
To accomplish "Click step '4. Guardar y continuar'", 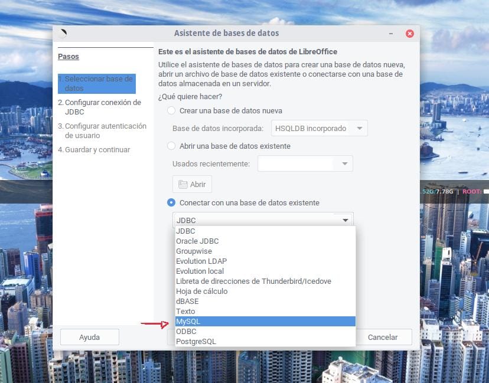I will (x=94, y=149).
